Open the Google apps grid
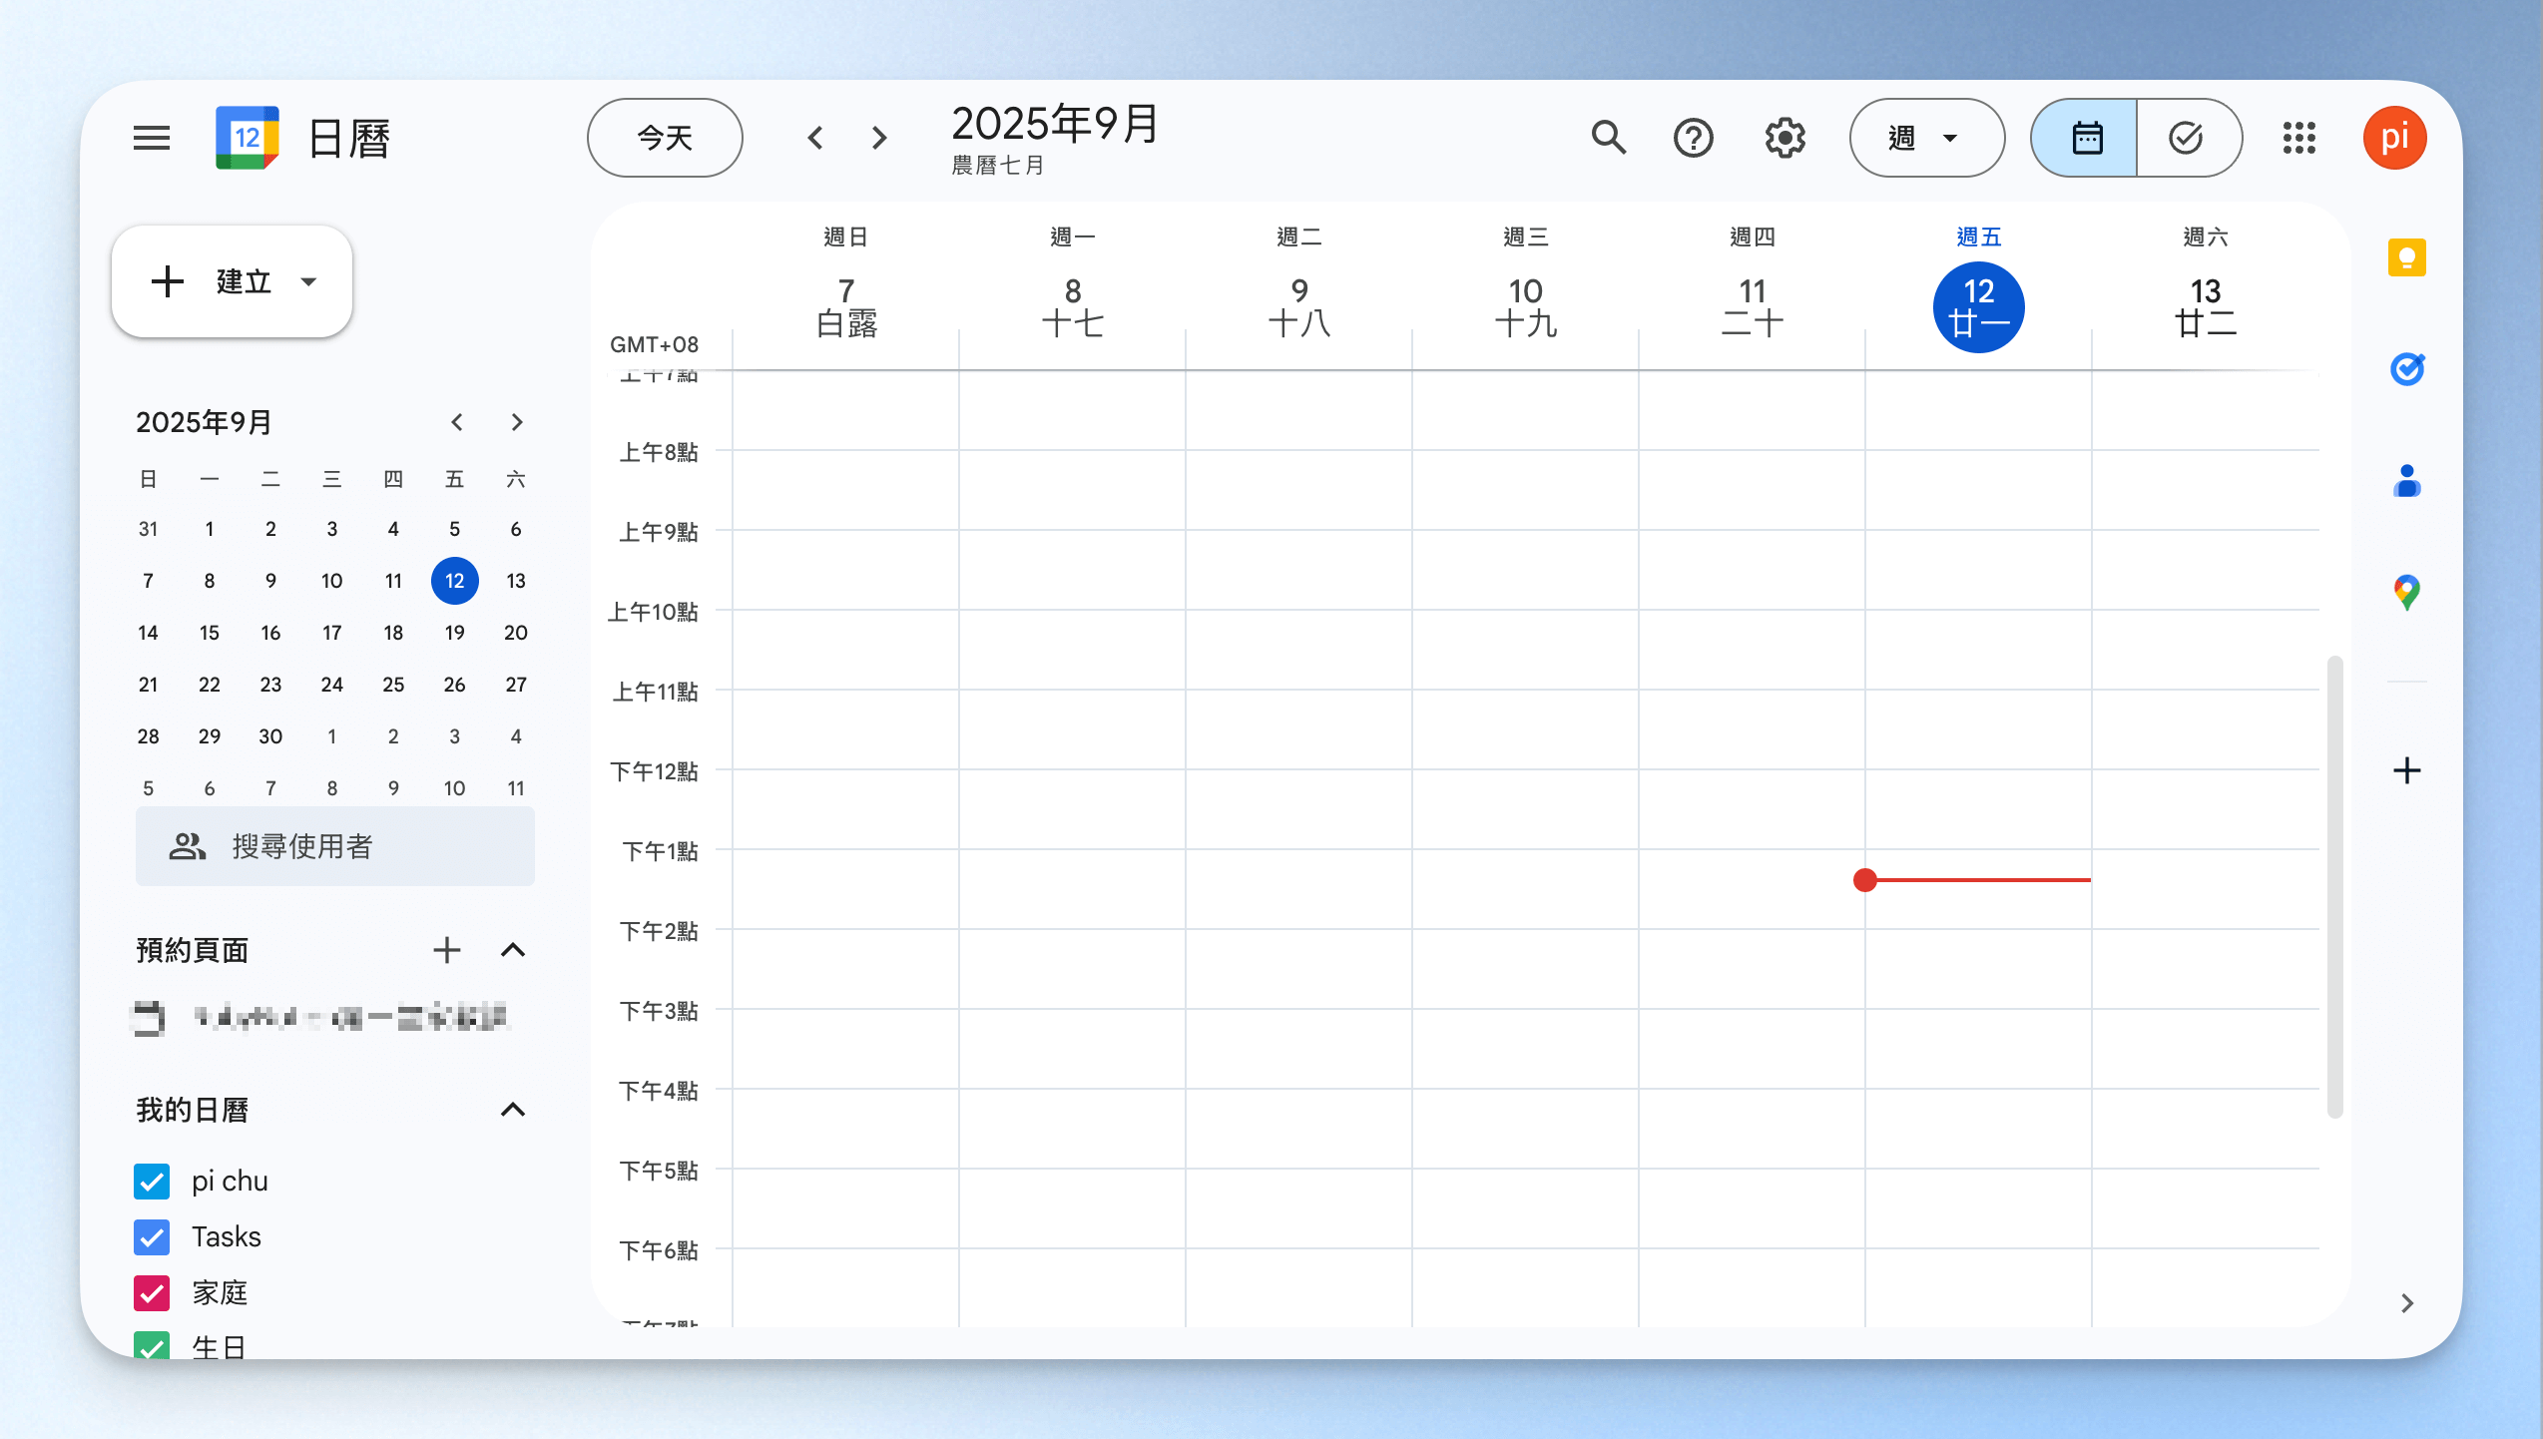 (x=2298, y=138)
